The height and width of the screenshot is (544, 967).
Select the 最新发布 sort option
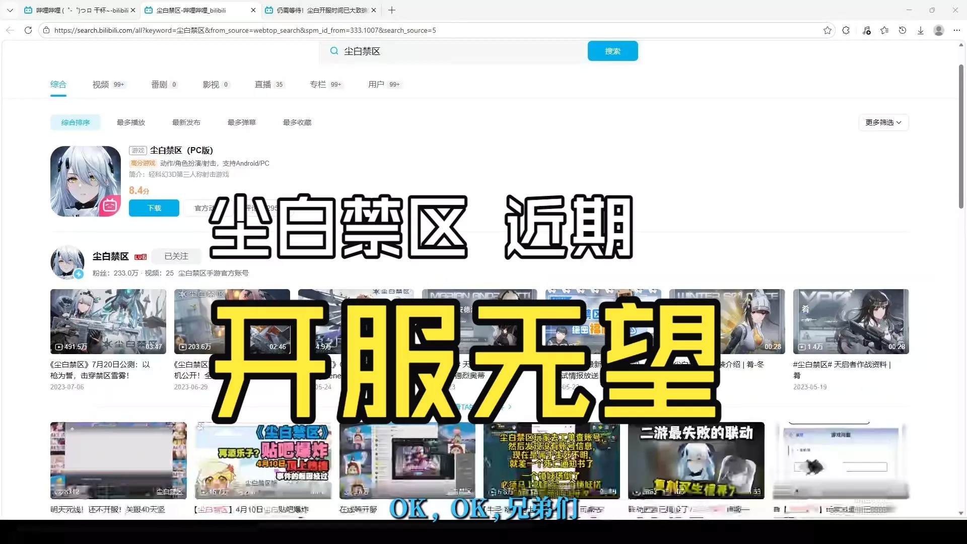pyautogui.click(x=186, y=122)
